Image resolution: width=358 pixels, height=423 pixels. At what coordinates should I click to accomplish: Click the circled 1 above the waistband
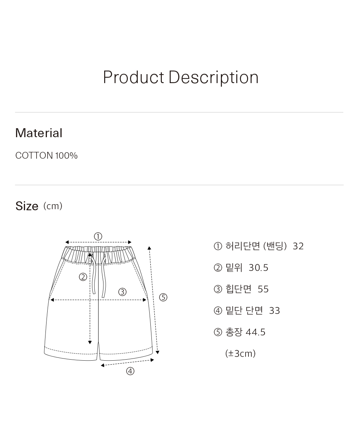tap(98, 237)
